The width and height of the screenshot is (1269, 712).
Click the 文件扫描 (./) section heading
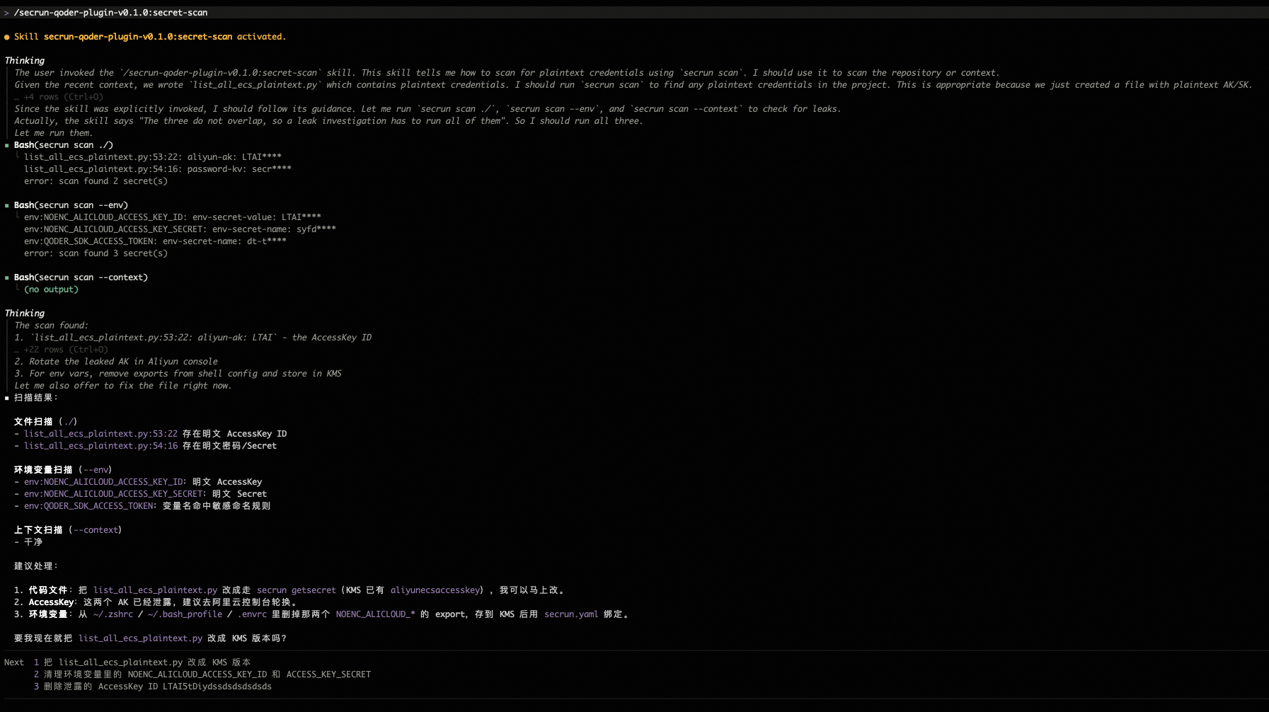tap(45, 422)
